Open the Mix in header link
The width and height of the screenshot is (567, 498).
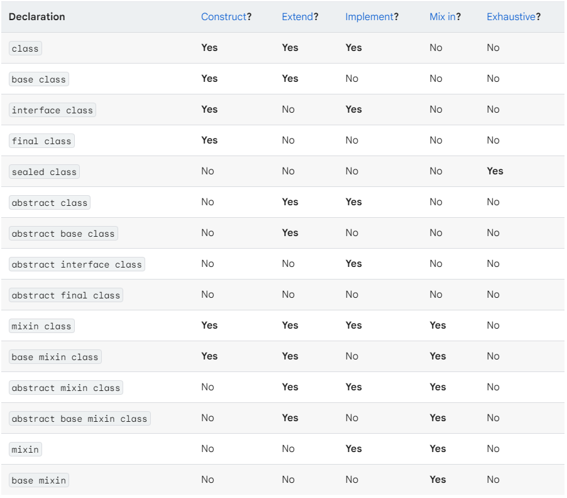tap(443, 17)
